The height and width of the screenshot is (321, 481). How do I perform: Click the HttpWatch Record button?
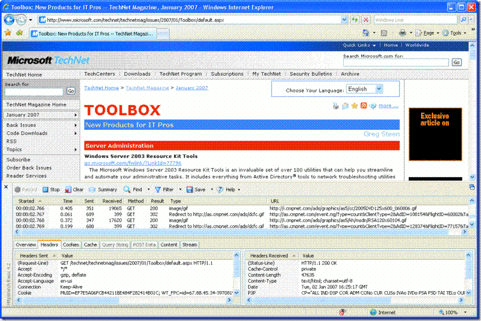pyautogui.click(x=26, y=190)
